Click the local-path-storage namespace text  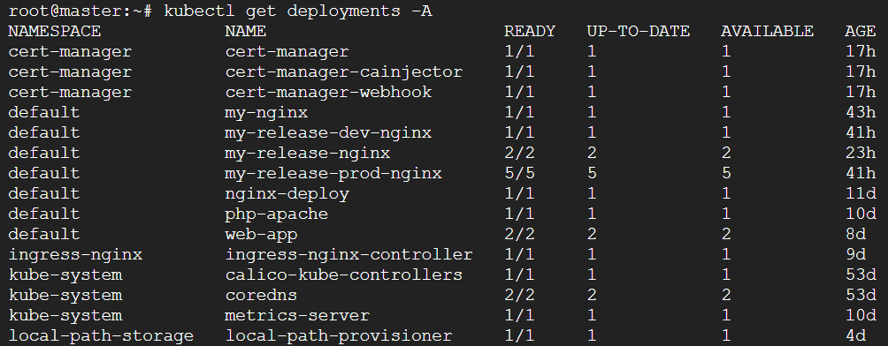101,335
